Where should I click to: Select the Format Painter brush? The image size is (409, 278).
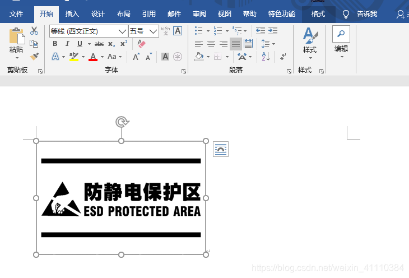pyautogui.click(x=34, y=56)
